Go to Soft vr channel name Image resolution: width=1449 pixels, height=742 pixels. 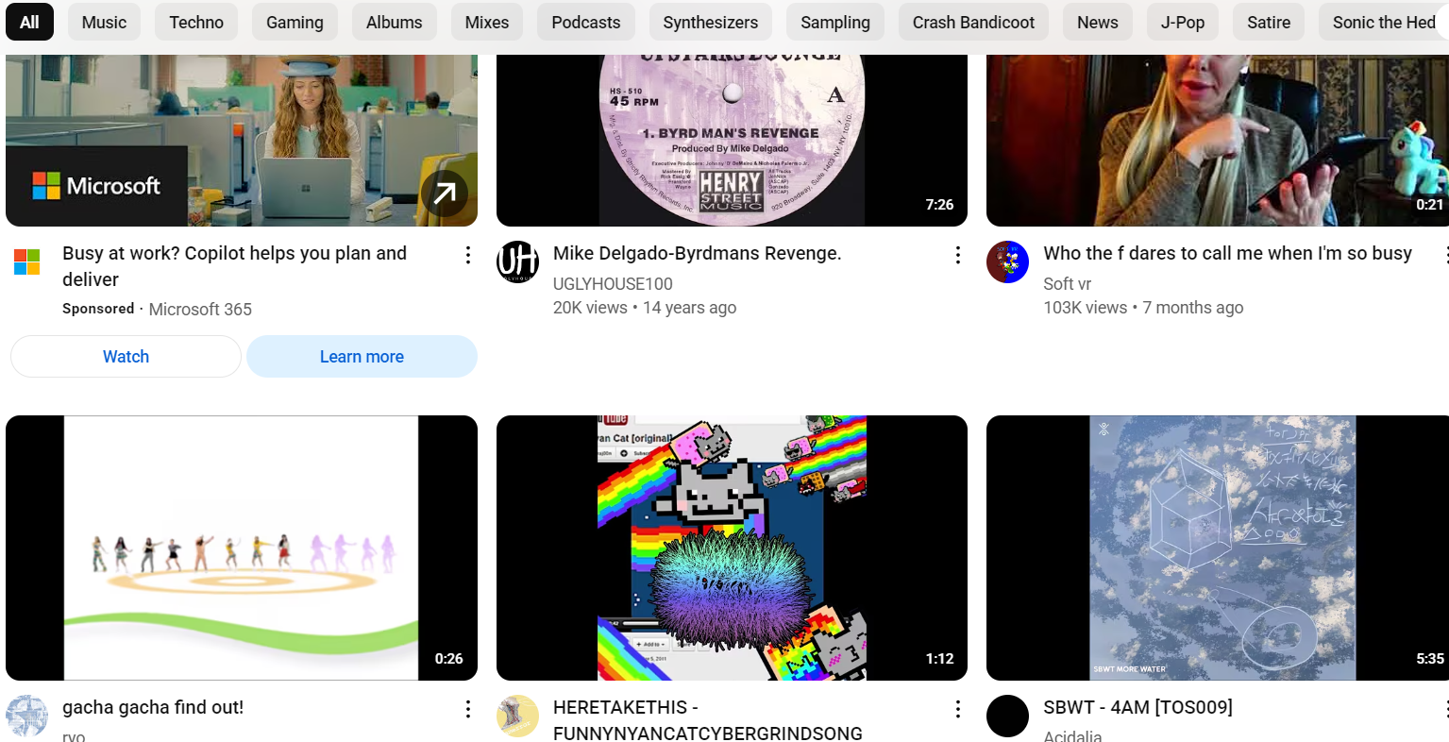click(1067, 283)
